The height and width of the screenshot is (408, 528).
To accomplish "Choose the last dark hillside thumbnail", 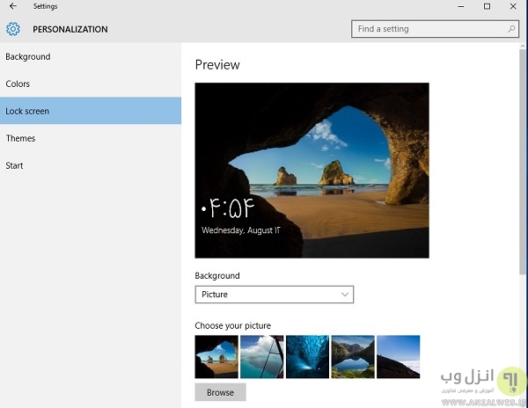I will (398, 356).
